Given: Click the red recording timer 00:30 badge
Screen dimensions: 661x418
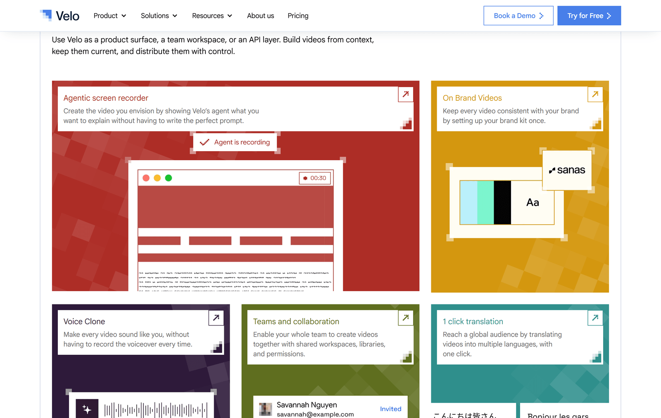Looking at the screenshot, I should coord(315,178).
